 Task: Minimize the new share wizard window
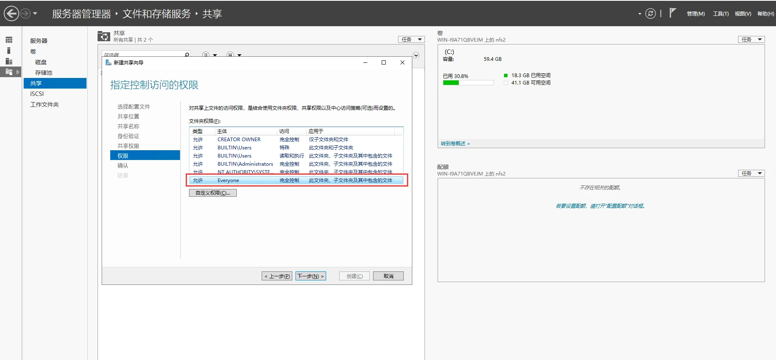point(365,62)
